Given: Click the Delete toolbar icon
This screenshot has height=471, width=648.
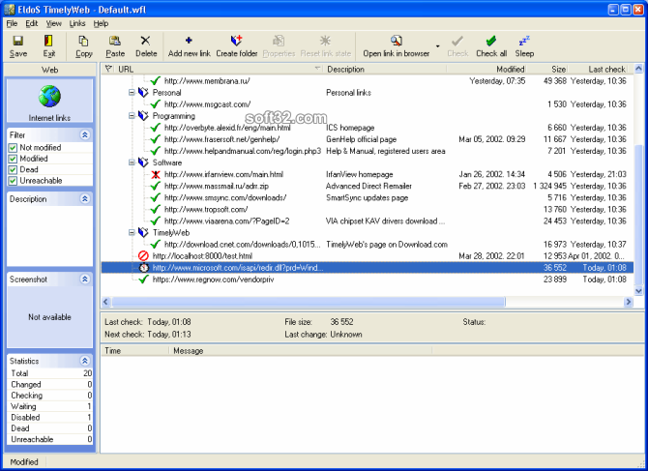Looking at the screenshot, I should click(x=145, y=41).
